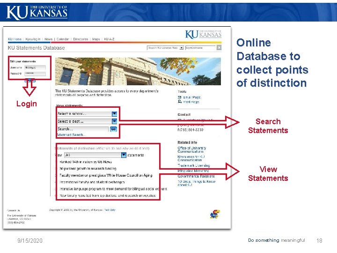Click the slide's KU The University of Kansas logo

[37, 13]
